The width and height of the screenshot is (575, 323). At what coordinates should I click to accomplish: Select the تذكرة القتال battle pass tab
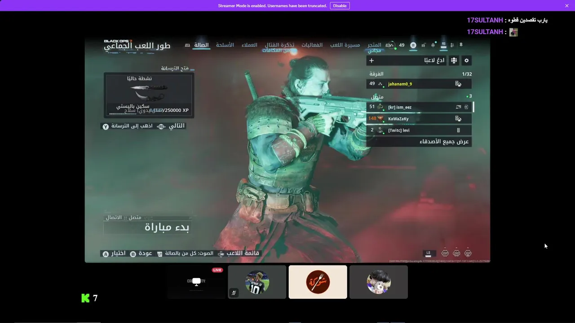pyautogui.click(x=280, y=45)
